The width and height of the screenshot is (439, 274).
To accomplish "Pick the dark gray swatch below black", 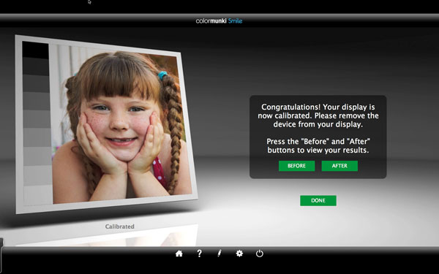I will (x=36, y=66).
